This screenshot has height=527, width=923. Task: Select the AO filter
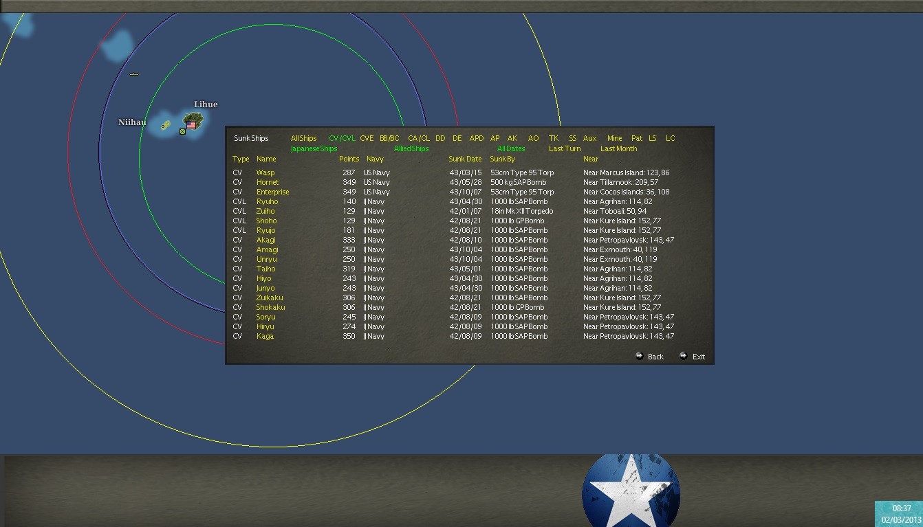pos(534,138)
